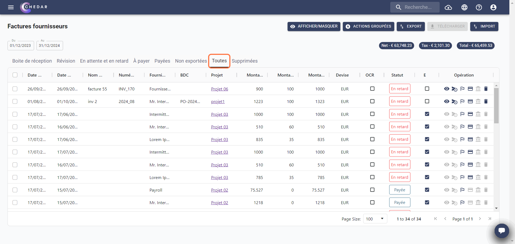The width and height of the screenshot is (515, 244).
Task: Toggle the E checkbox for facture 55
Action: pos(427,89)
